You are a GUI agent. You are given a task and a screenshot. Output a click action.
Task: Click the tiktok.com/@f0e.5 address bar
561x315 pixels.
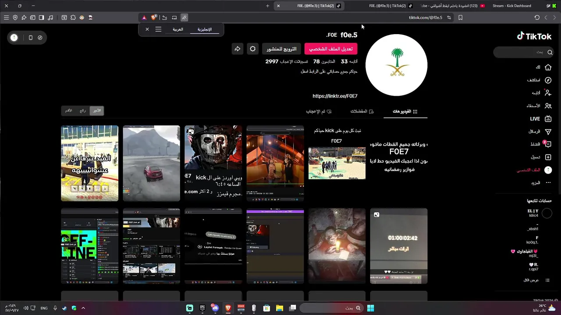tap(425, 17)
